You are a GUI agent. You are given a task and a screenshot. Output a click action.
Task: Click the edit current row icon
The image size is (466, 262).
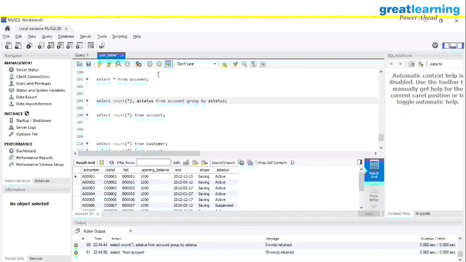pos(186,163)
